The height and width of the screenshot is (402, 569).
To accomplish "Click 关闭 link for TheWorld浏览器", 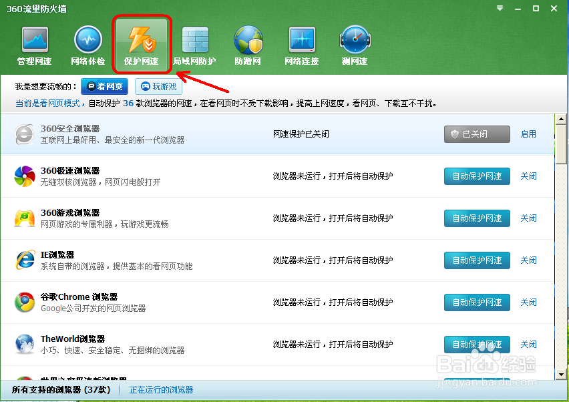I will coord(528,345).
